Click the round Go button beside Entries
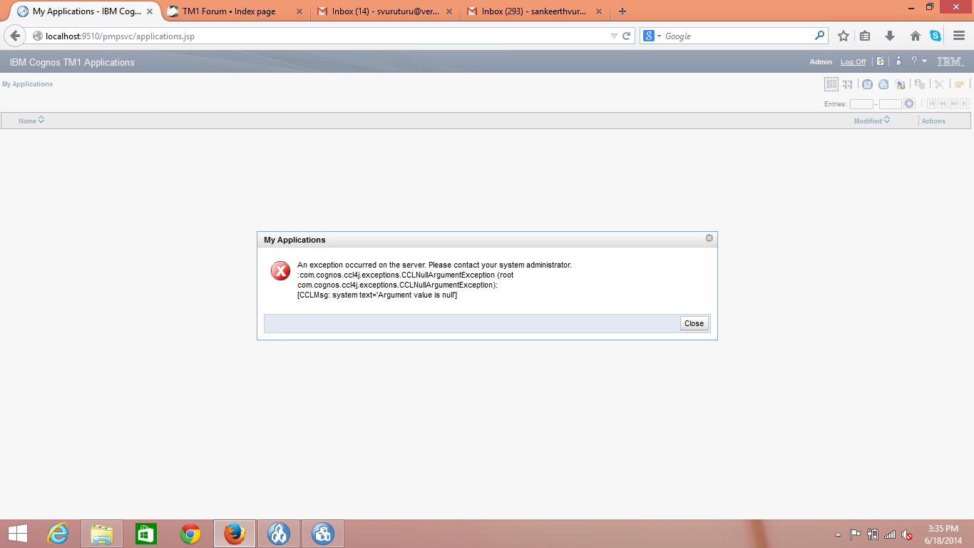Viewport: 974px width, 548px height. [909, 103]
